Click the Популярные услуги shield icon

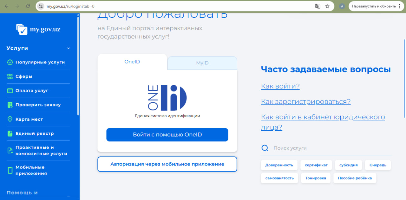[10, 62]
